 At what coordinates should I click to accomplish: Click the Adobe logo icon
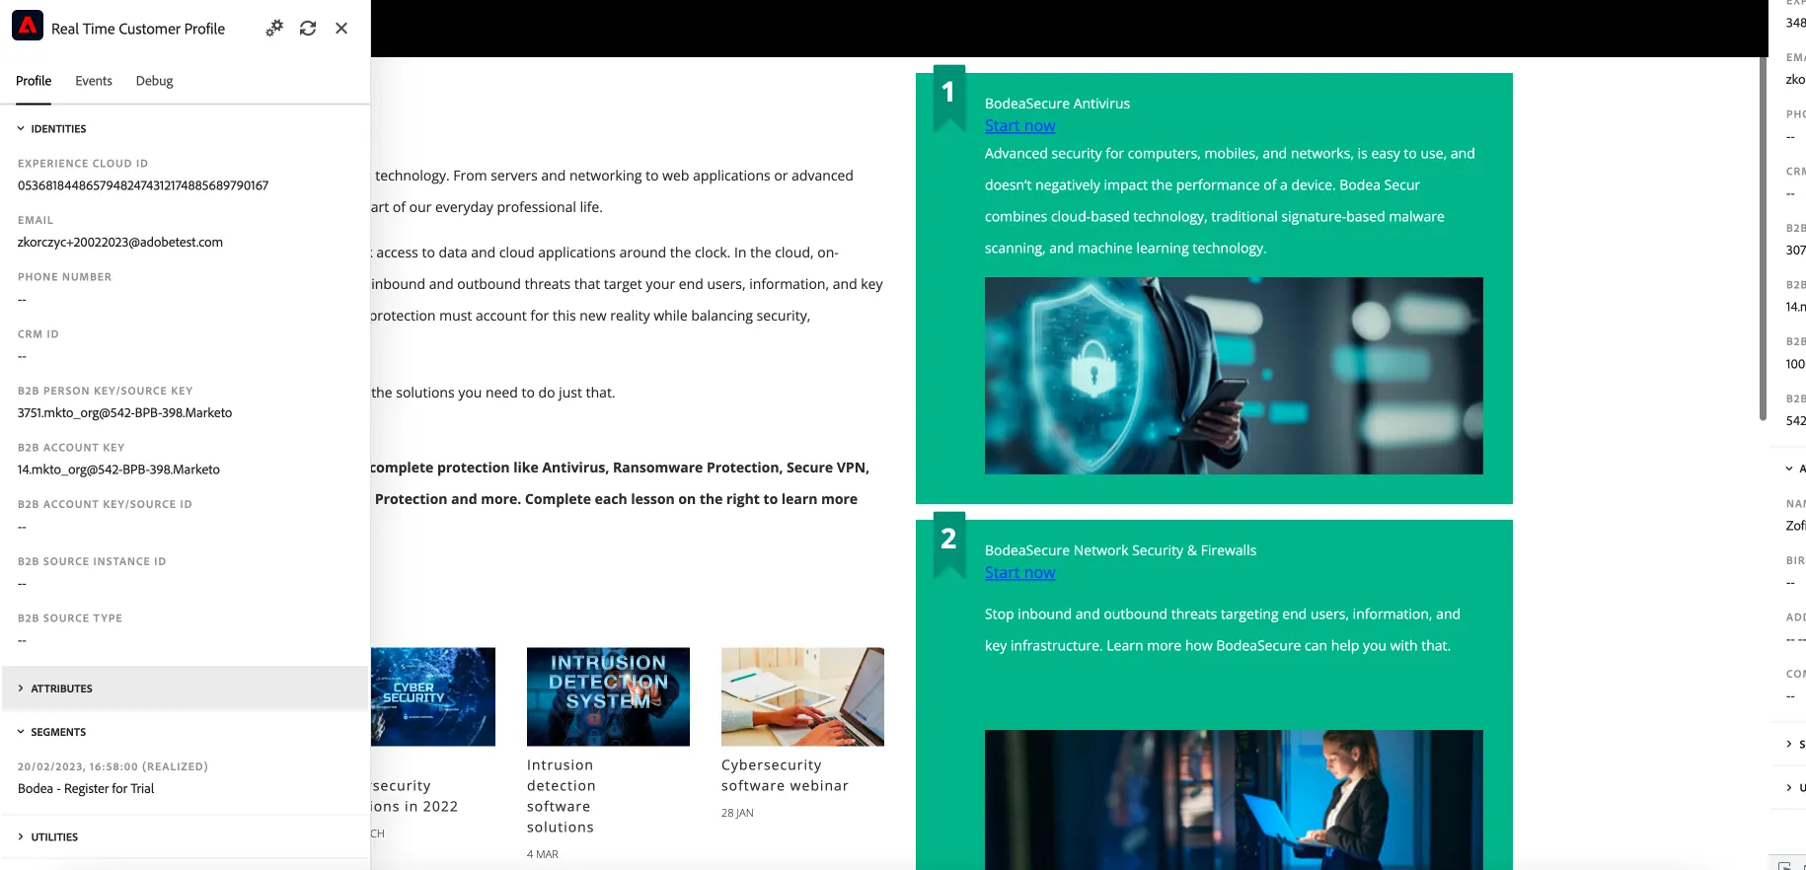click(28, 26)
